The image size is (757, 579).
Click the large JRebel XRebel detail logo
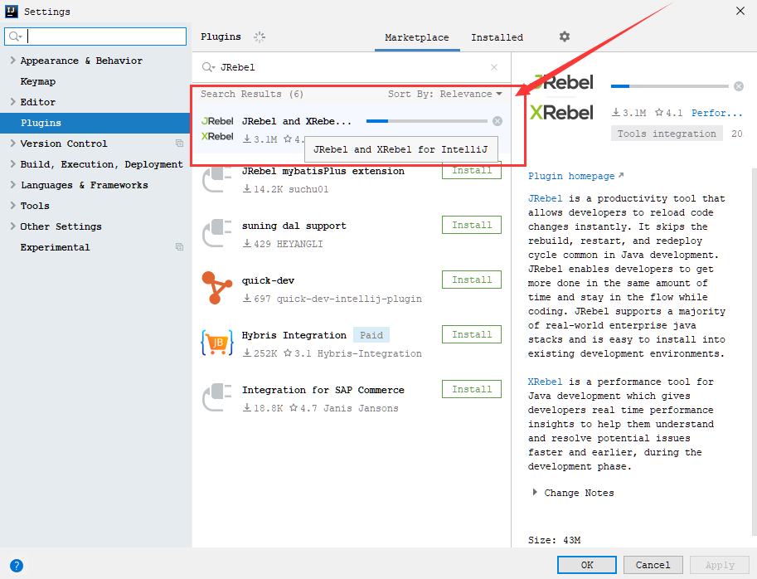click(562, 97)
